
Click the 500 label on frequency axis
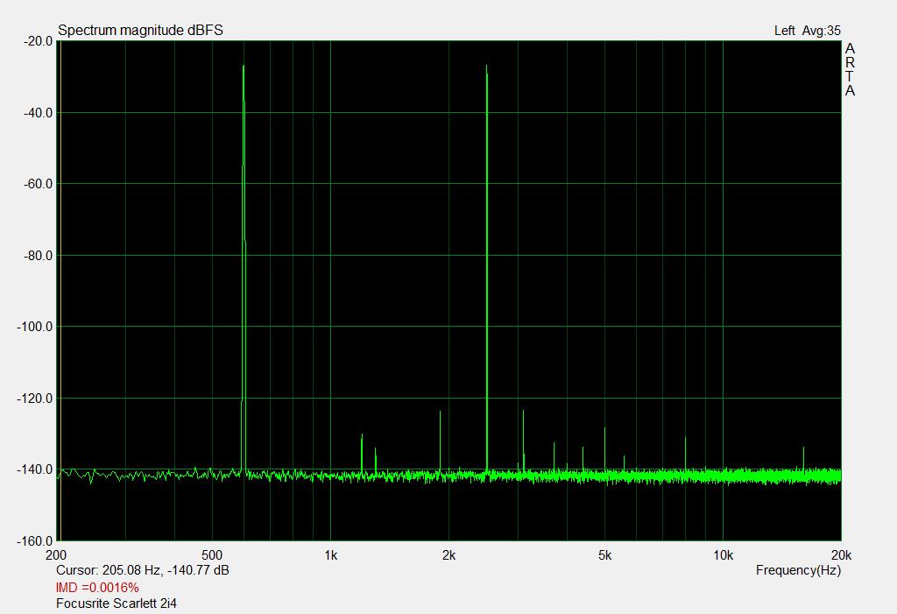(x=211, y=555)
